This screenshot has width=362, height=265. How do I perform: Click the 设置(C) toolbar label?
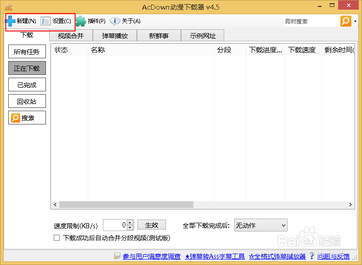click(x=62, y=21)
